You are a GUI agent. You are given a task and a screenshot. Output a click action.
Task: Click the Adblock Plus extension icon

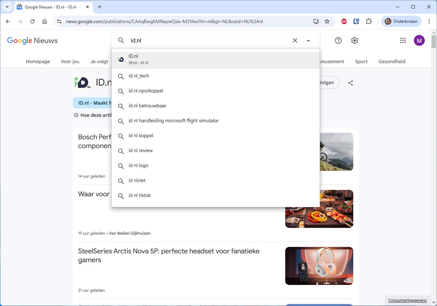[344, 21]
